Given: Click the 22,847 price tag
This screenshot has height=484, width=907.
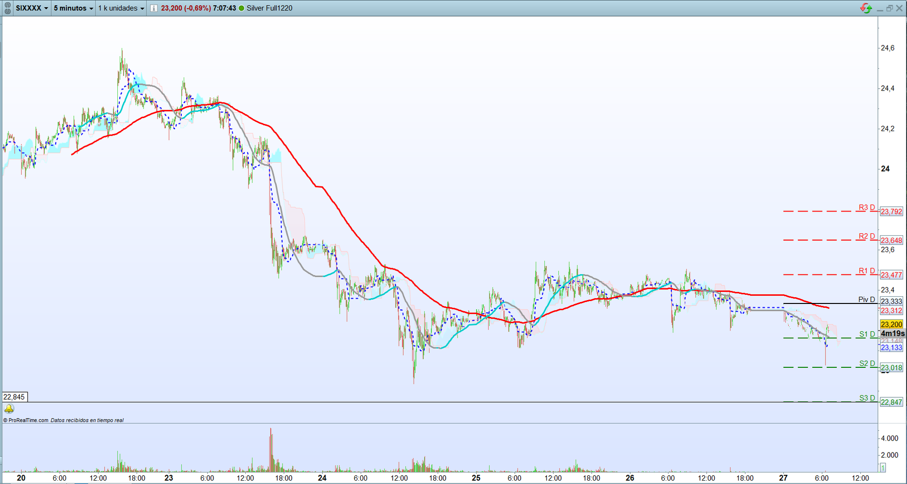Looking at the screenshot, I should click(x=891, y=402).
